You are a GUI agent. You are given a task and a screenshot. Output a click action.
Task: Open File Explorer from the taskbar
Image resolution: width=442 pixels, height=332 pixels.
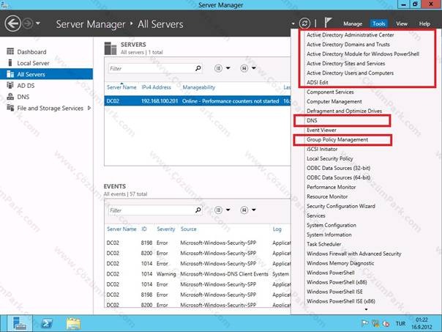tap(74, 323)
